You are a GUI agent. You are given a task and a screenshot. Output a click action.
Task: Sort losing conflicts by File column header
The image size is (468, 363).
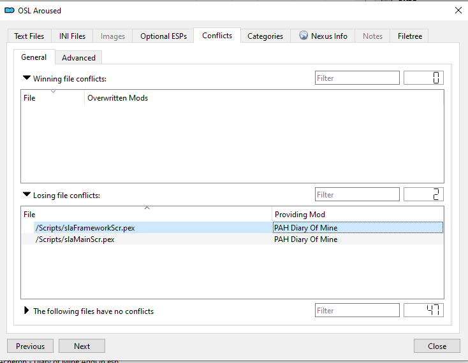click(147, 214)
